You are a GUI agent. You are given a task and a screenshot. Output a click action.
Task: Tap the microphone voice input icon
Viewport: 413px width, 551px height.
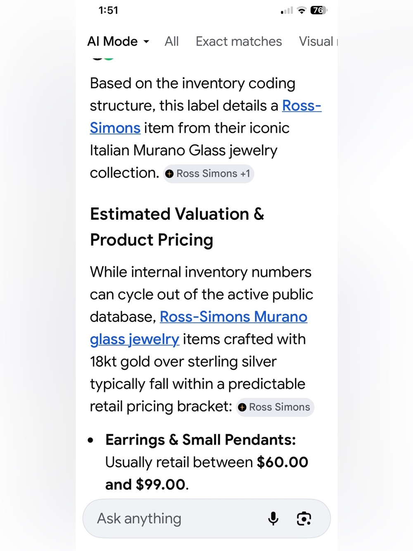click(x=273, y=518)
